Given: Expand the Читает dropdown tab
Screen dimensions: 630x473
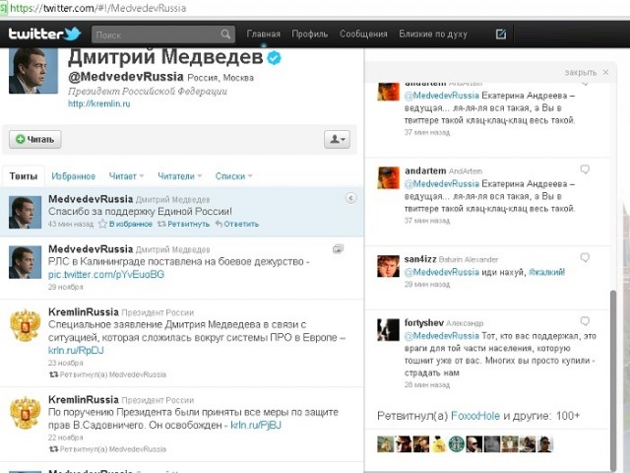Looking at the screenshot, I should tap(126, 176).
